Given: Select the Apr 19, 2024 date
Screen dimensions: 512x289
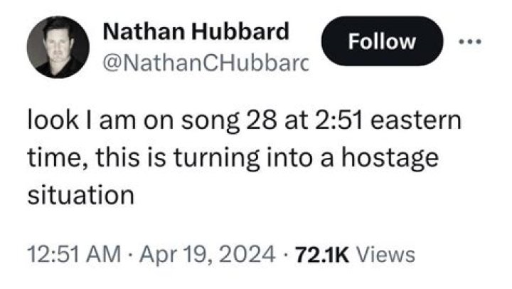Looking at the screenshot, I should tap(208, 254).
